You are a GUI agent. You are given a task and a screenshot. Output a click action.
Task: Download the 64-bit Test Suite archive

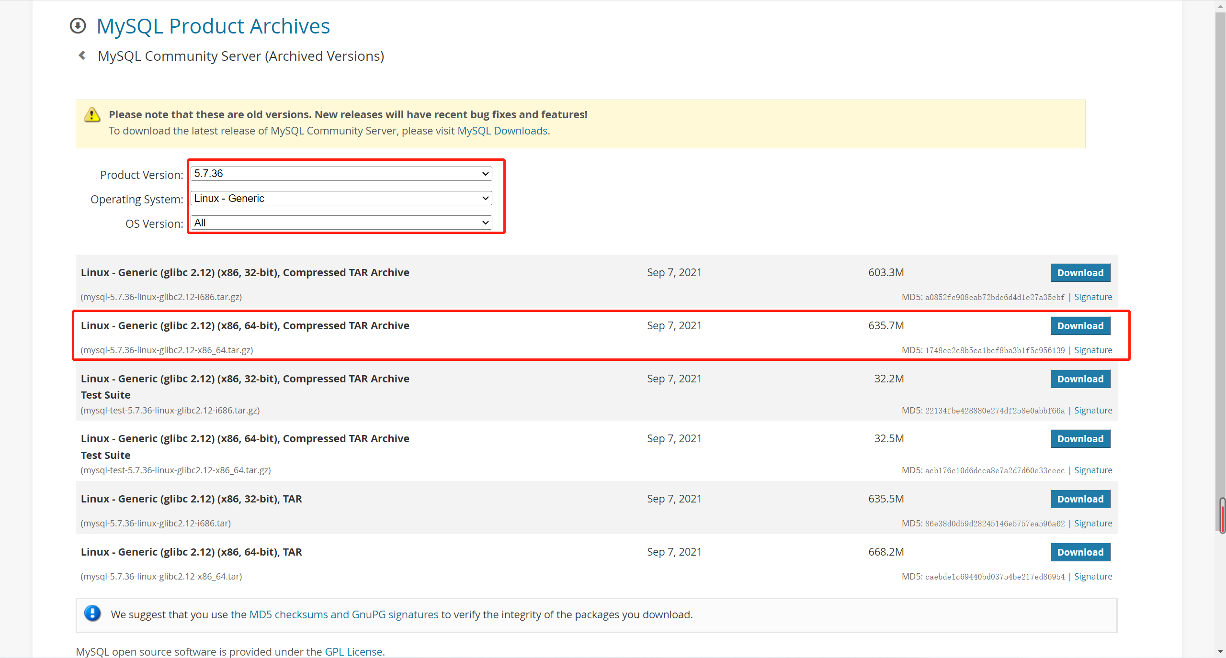point(1080,439)
